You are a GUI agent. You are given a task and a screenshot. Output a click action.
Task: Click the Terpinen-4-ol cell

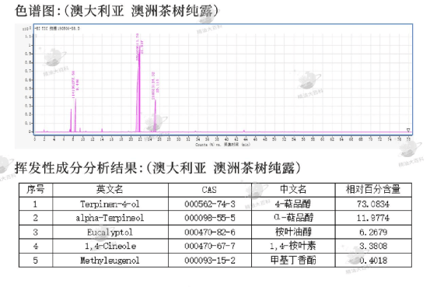pyautogui.click(x=110, y=204)
